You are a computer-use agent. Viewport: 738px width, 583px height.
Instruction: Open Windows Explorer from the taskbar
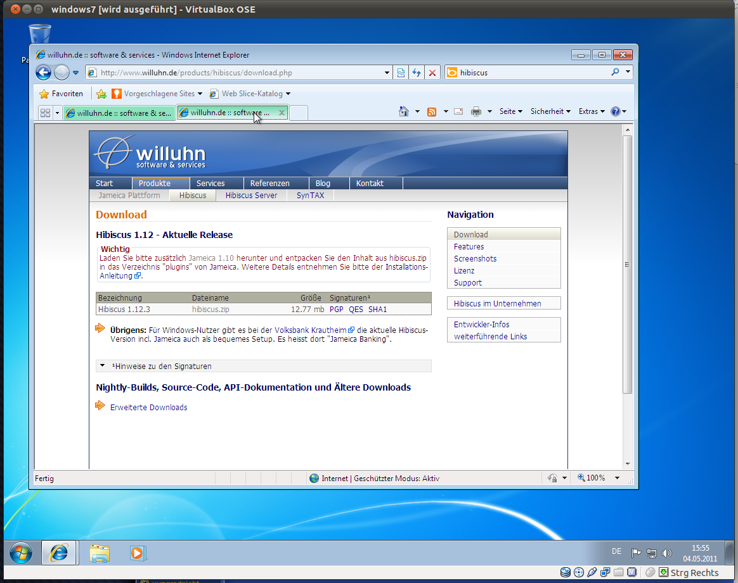coord(100,553)
